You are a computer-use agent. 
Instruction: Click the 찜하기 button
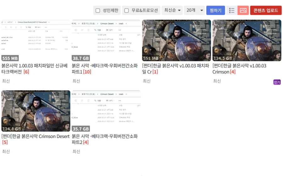coord(215,10)
